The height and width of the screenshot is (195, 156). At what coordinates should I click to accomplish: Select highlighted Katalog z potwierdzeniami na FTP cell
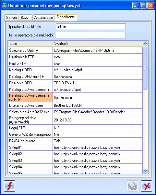pyautogui.click(x=30, y=97)
